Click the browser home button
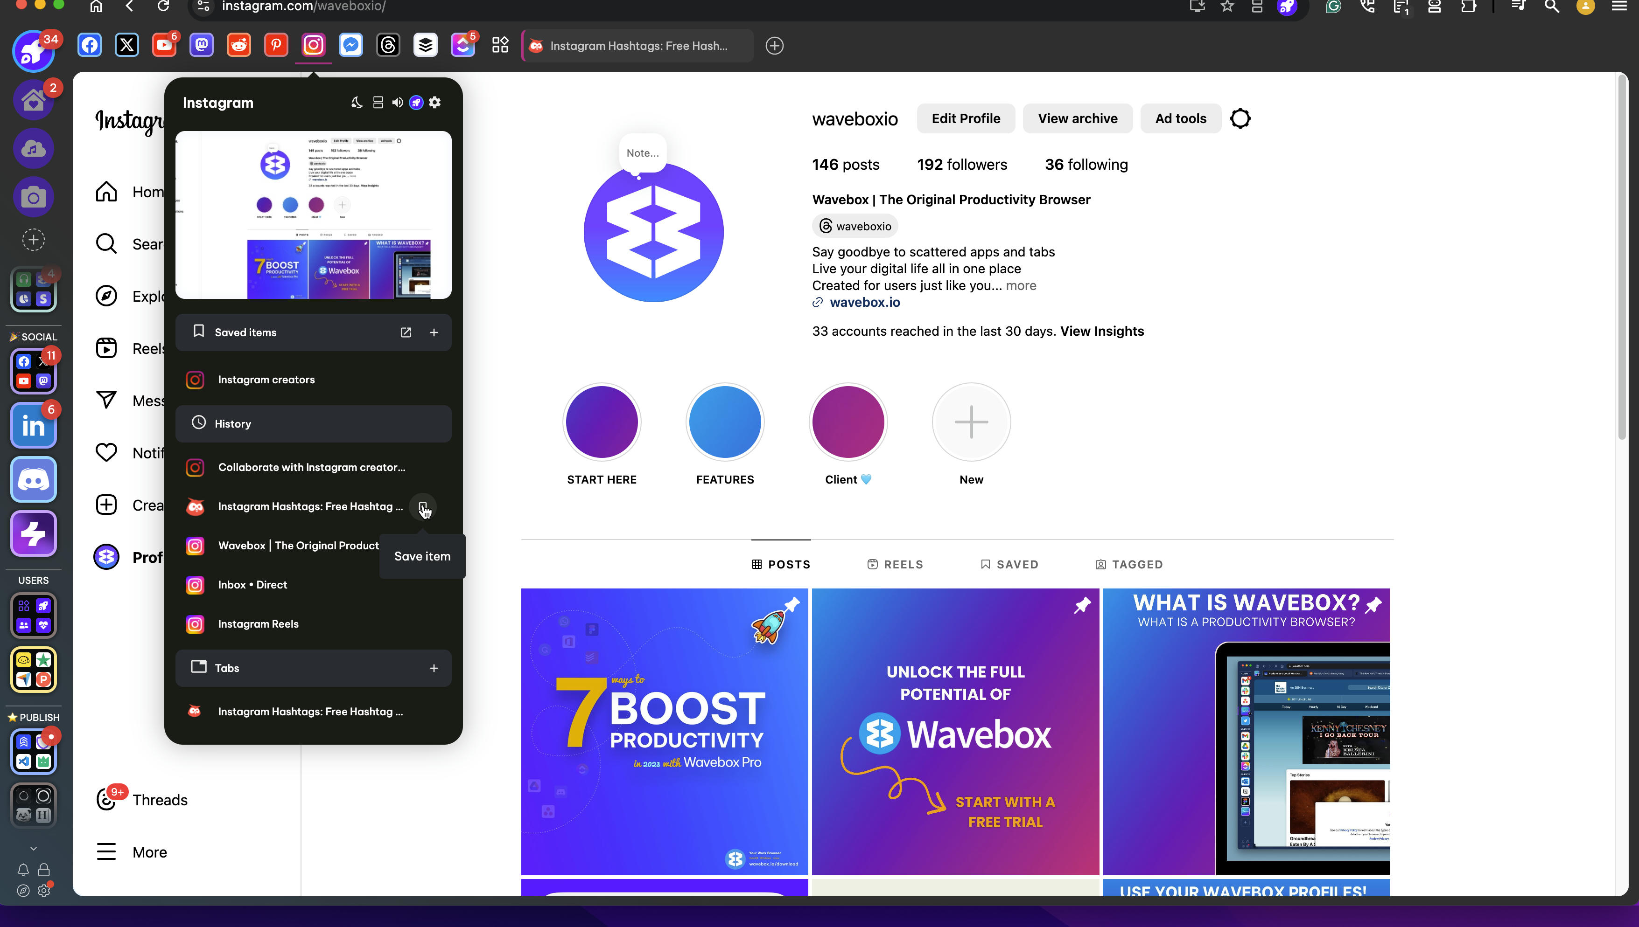This screenshot has width=1639, height=927. click(96, 7)
